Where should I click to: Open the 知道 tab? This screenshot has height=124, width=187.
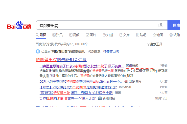[x=108, y=35]
